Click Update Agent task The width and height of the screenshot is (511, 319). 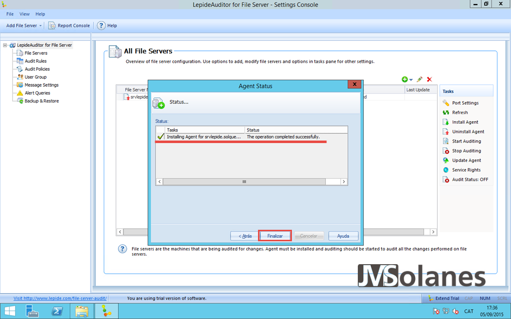467,160
